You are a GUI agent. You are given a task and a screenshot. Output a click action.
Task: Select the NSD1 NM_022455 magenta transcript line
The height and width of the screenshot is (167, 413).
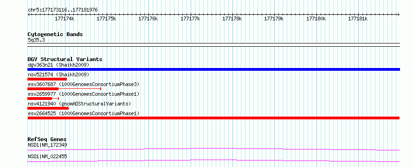point(213,161)
